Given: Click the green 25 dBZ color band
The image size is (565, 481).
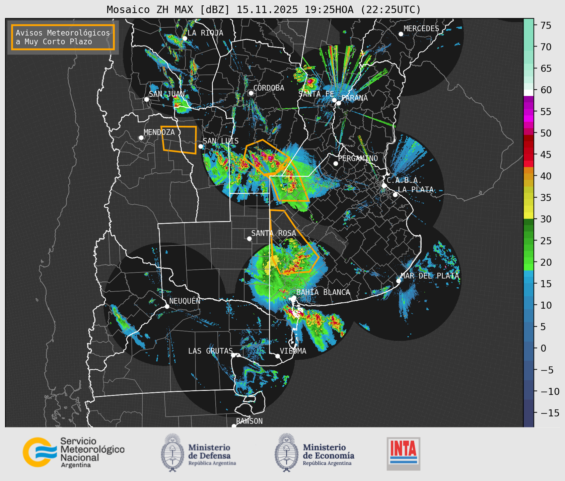Looking at the screenshot, I should [x=528, y=241].
